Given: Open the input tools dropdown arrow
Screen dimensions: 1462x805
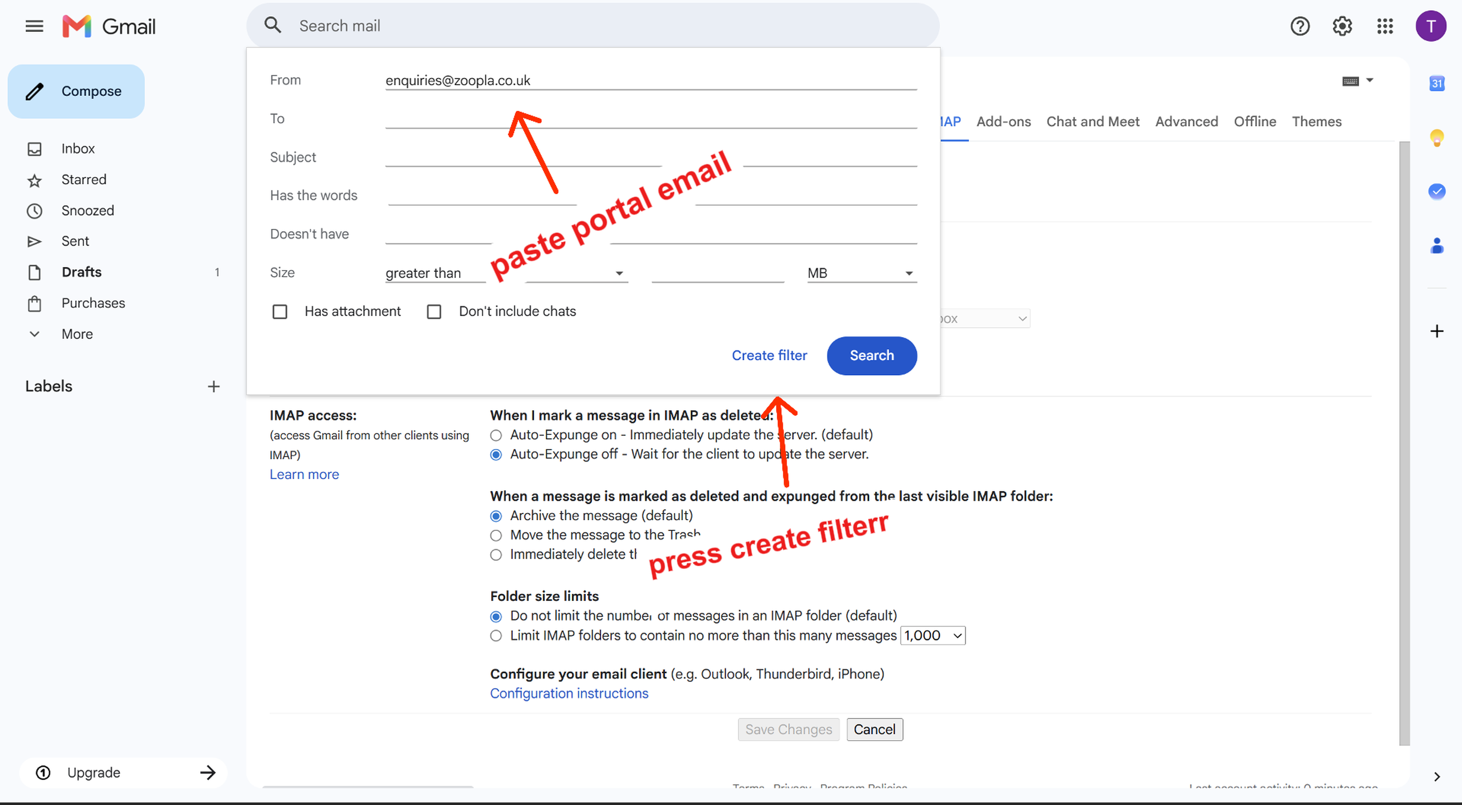Looking at the screenshot, I should tap(1370, 81).
